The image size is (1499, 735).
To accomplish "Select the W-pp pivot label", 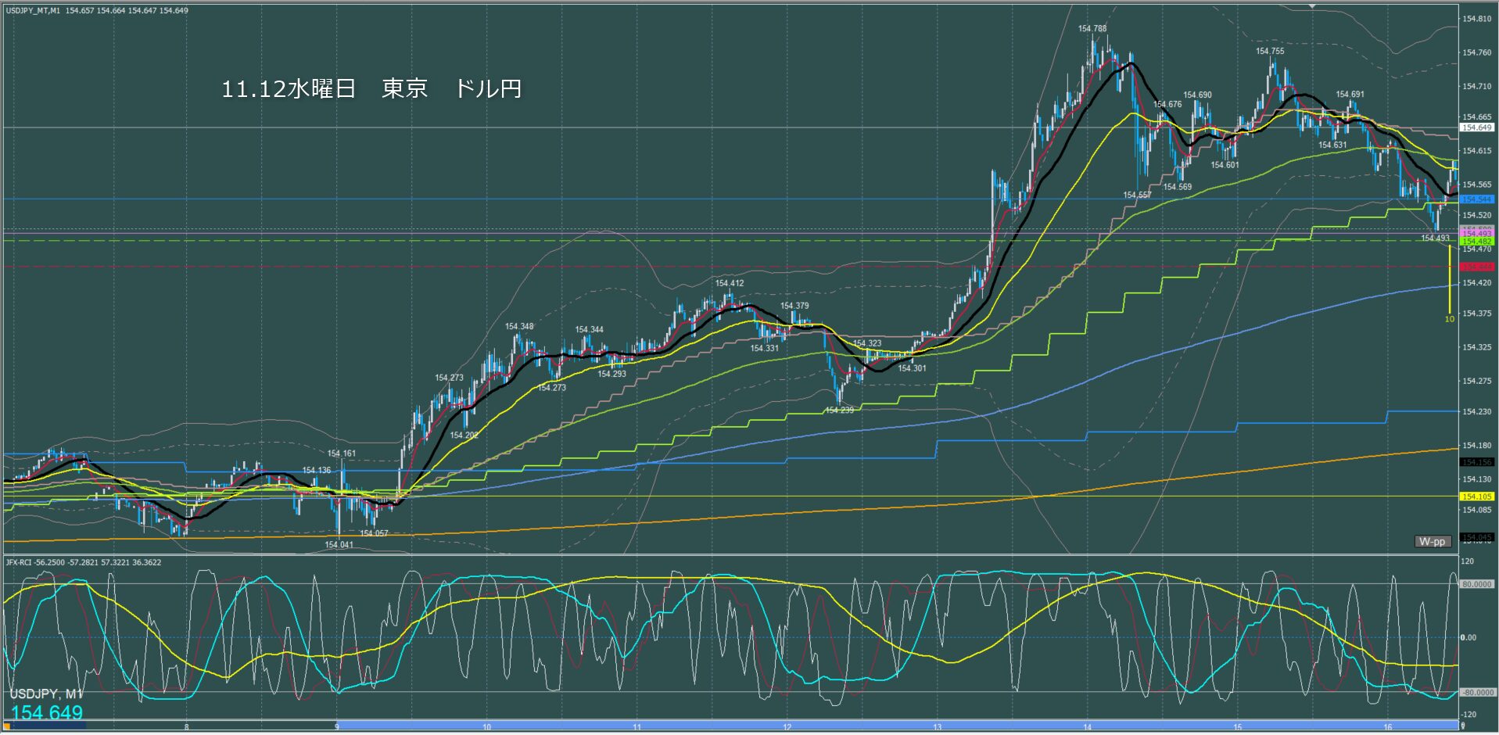I will [1433, 541].
